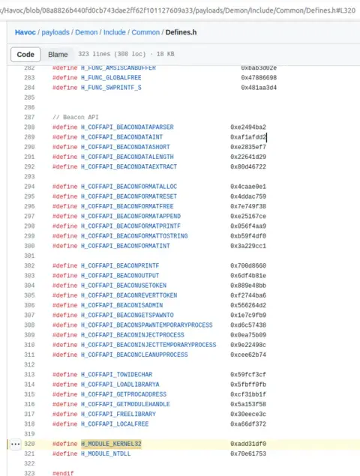Click the hash value 0x59fcf3cf
Screen dimensions: 360x476
pyautogui.click(x=248, y=375)
